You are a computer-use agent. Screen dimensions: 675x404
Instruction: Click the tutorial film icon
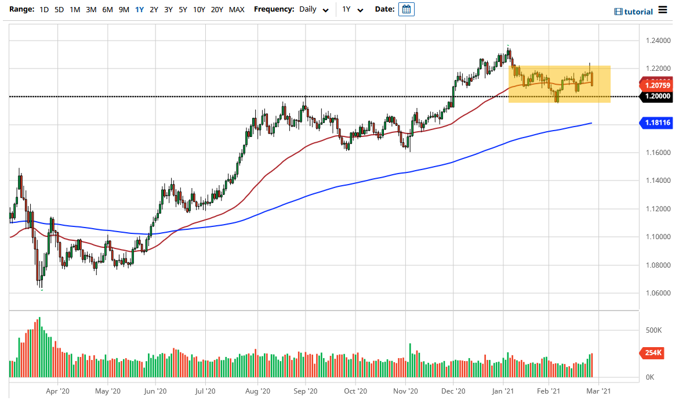pyautogui.click(x=618, y=12)
